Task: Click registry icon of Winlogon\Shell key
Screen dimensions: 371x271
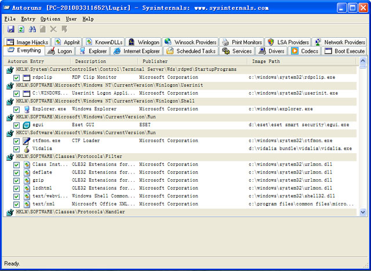Action: click(10, 102)
